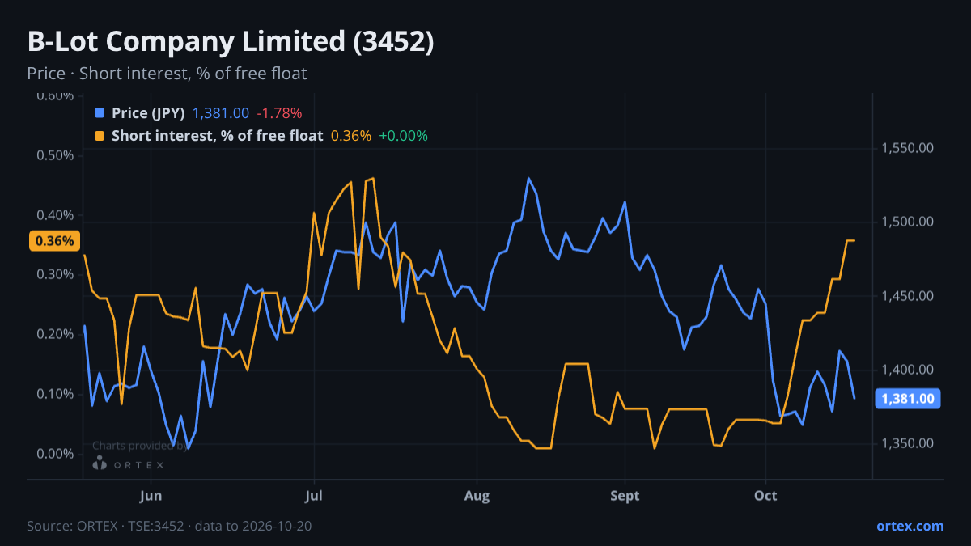Click the 0.20% left axis label
The image size is (971, 546).
55,334
